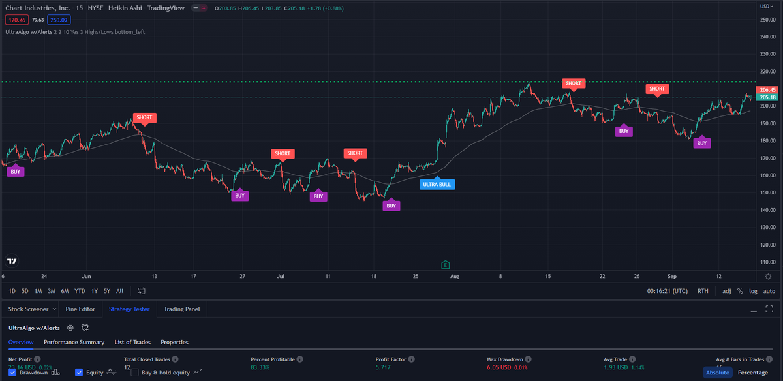The image size is (783, 381).
Task: Click Percent Profitable info icon
Action: [x=300, y=359]
